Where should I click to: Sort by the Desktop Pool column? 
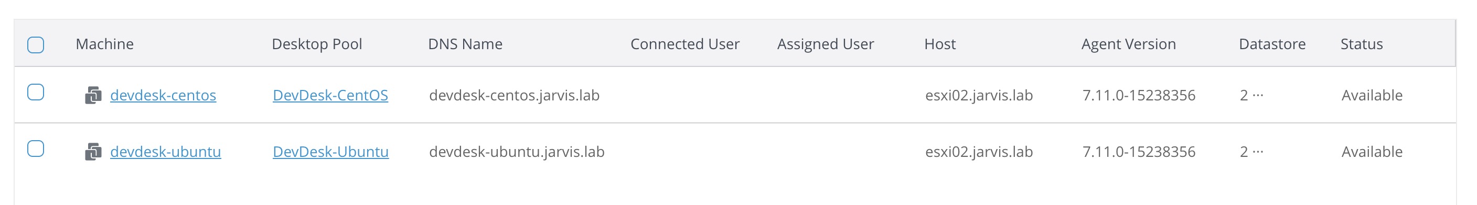coord(317,44)
